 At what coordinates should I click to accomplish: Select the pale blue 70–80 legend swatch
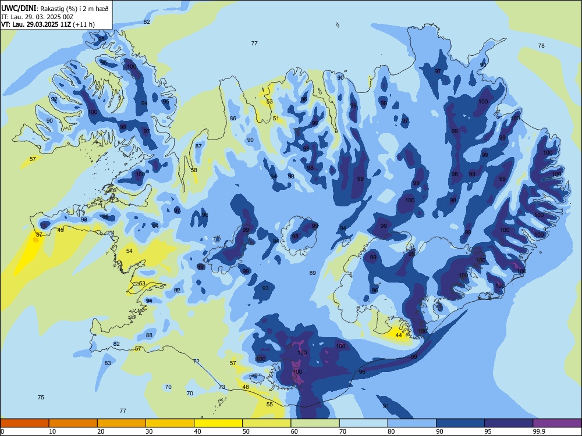(x=363, y=423)
